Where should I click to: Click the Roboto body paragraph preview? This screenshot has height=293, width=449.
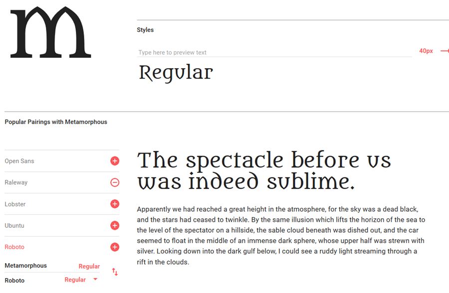281,235
